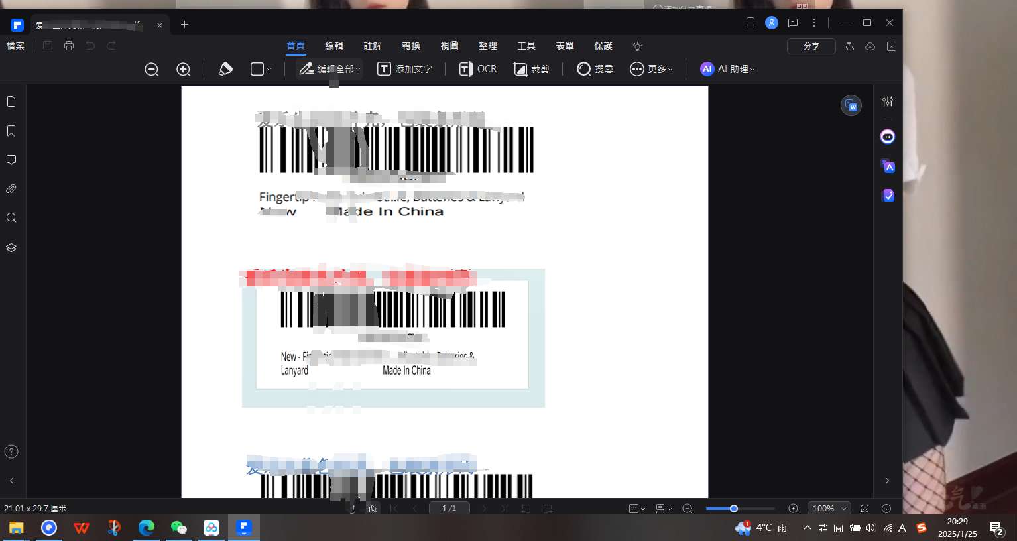Click the purple checkmark icon on right sidebar
Image resolution: width=1017 pixels, height=541 pixels.
[x=888, y=196]
